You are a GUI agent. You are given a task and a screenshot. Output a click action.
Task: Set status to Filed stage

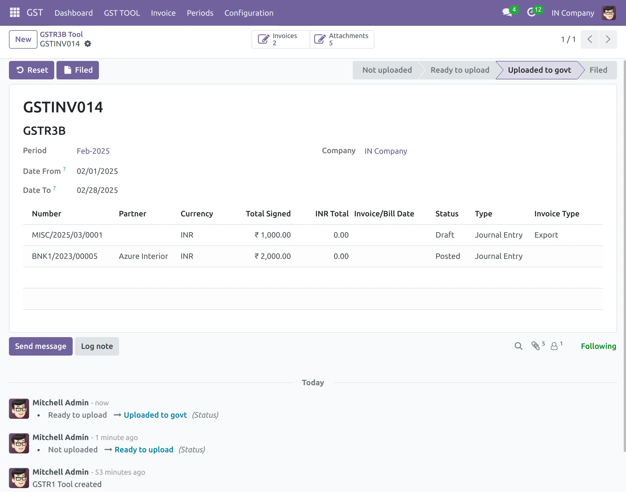[x=598, y=70]
